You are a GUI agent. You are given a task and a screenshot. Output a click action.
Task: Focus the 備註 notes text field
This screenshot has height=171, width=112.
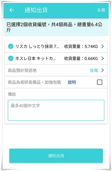click(56, 110)
